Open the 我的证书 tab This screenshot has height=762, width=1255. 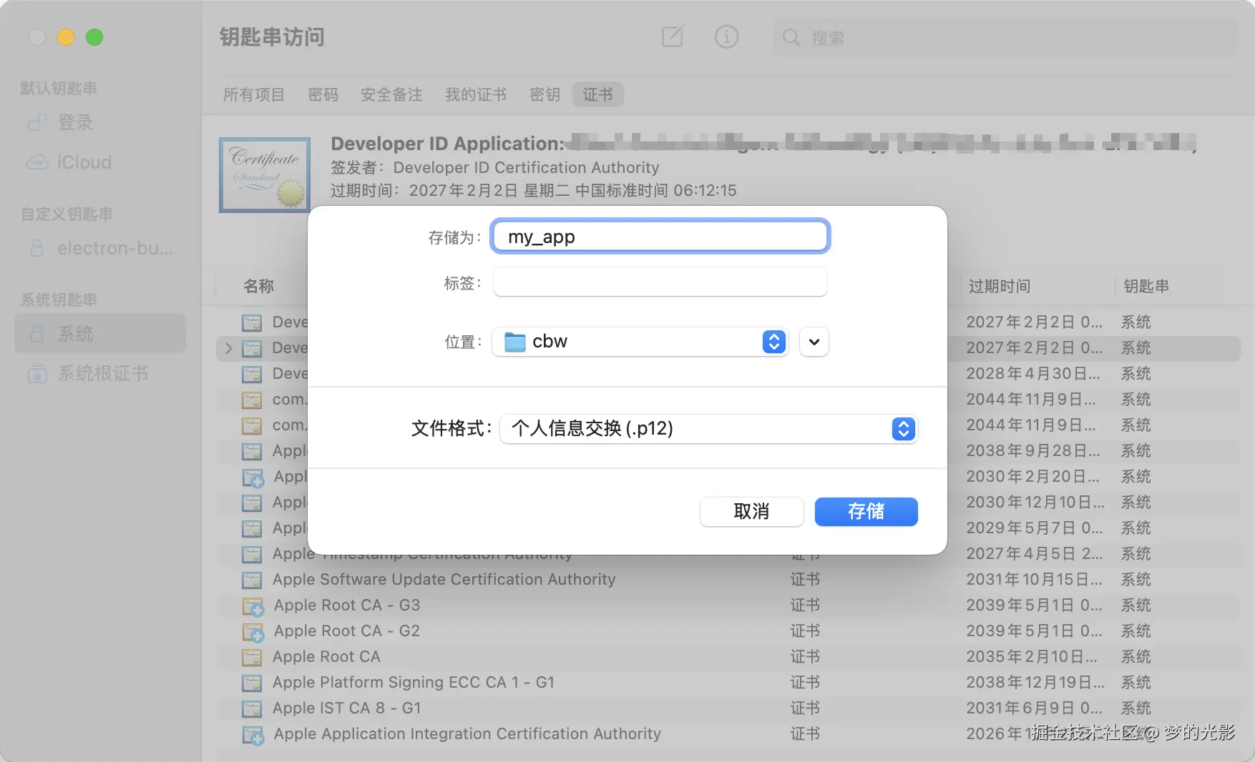click(476, 95)
